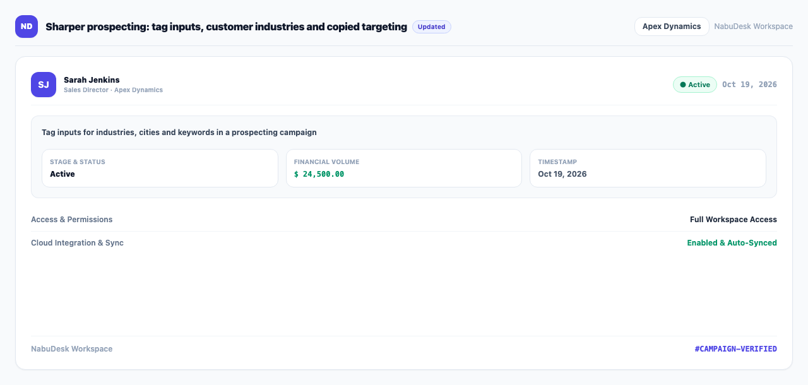Image resolution: width=808 pixels, height=385 pixels.
Task: Click the SJ avatar for Sarah Jenkins
Action: point(44,85)
